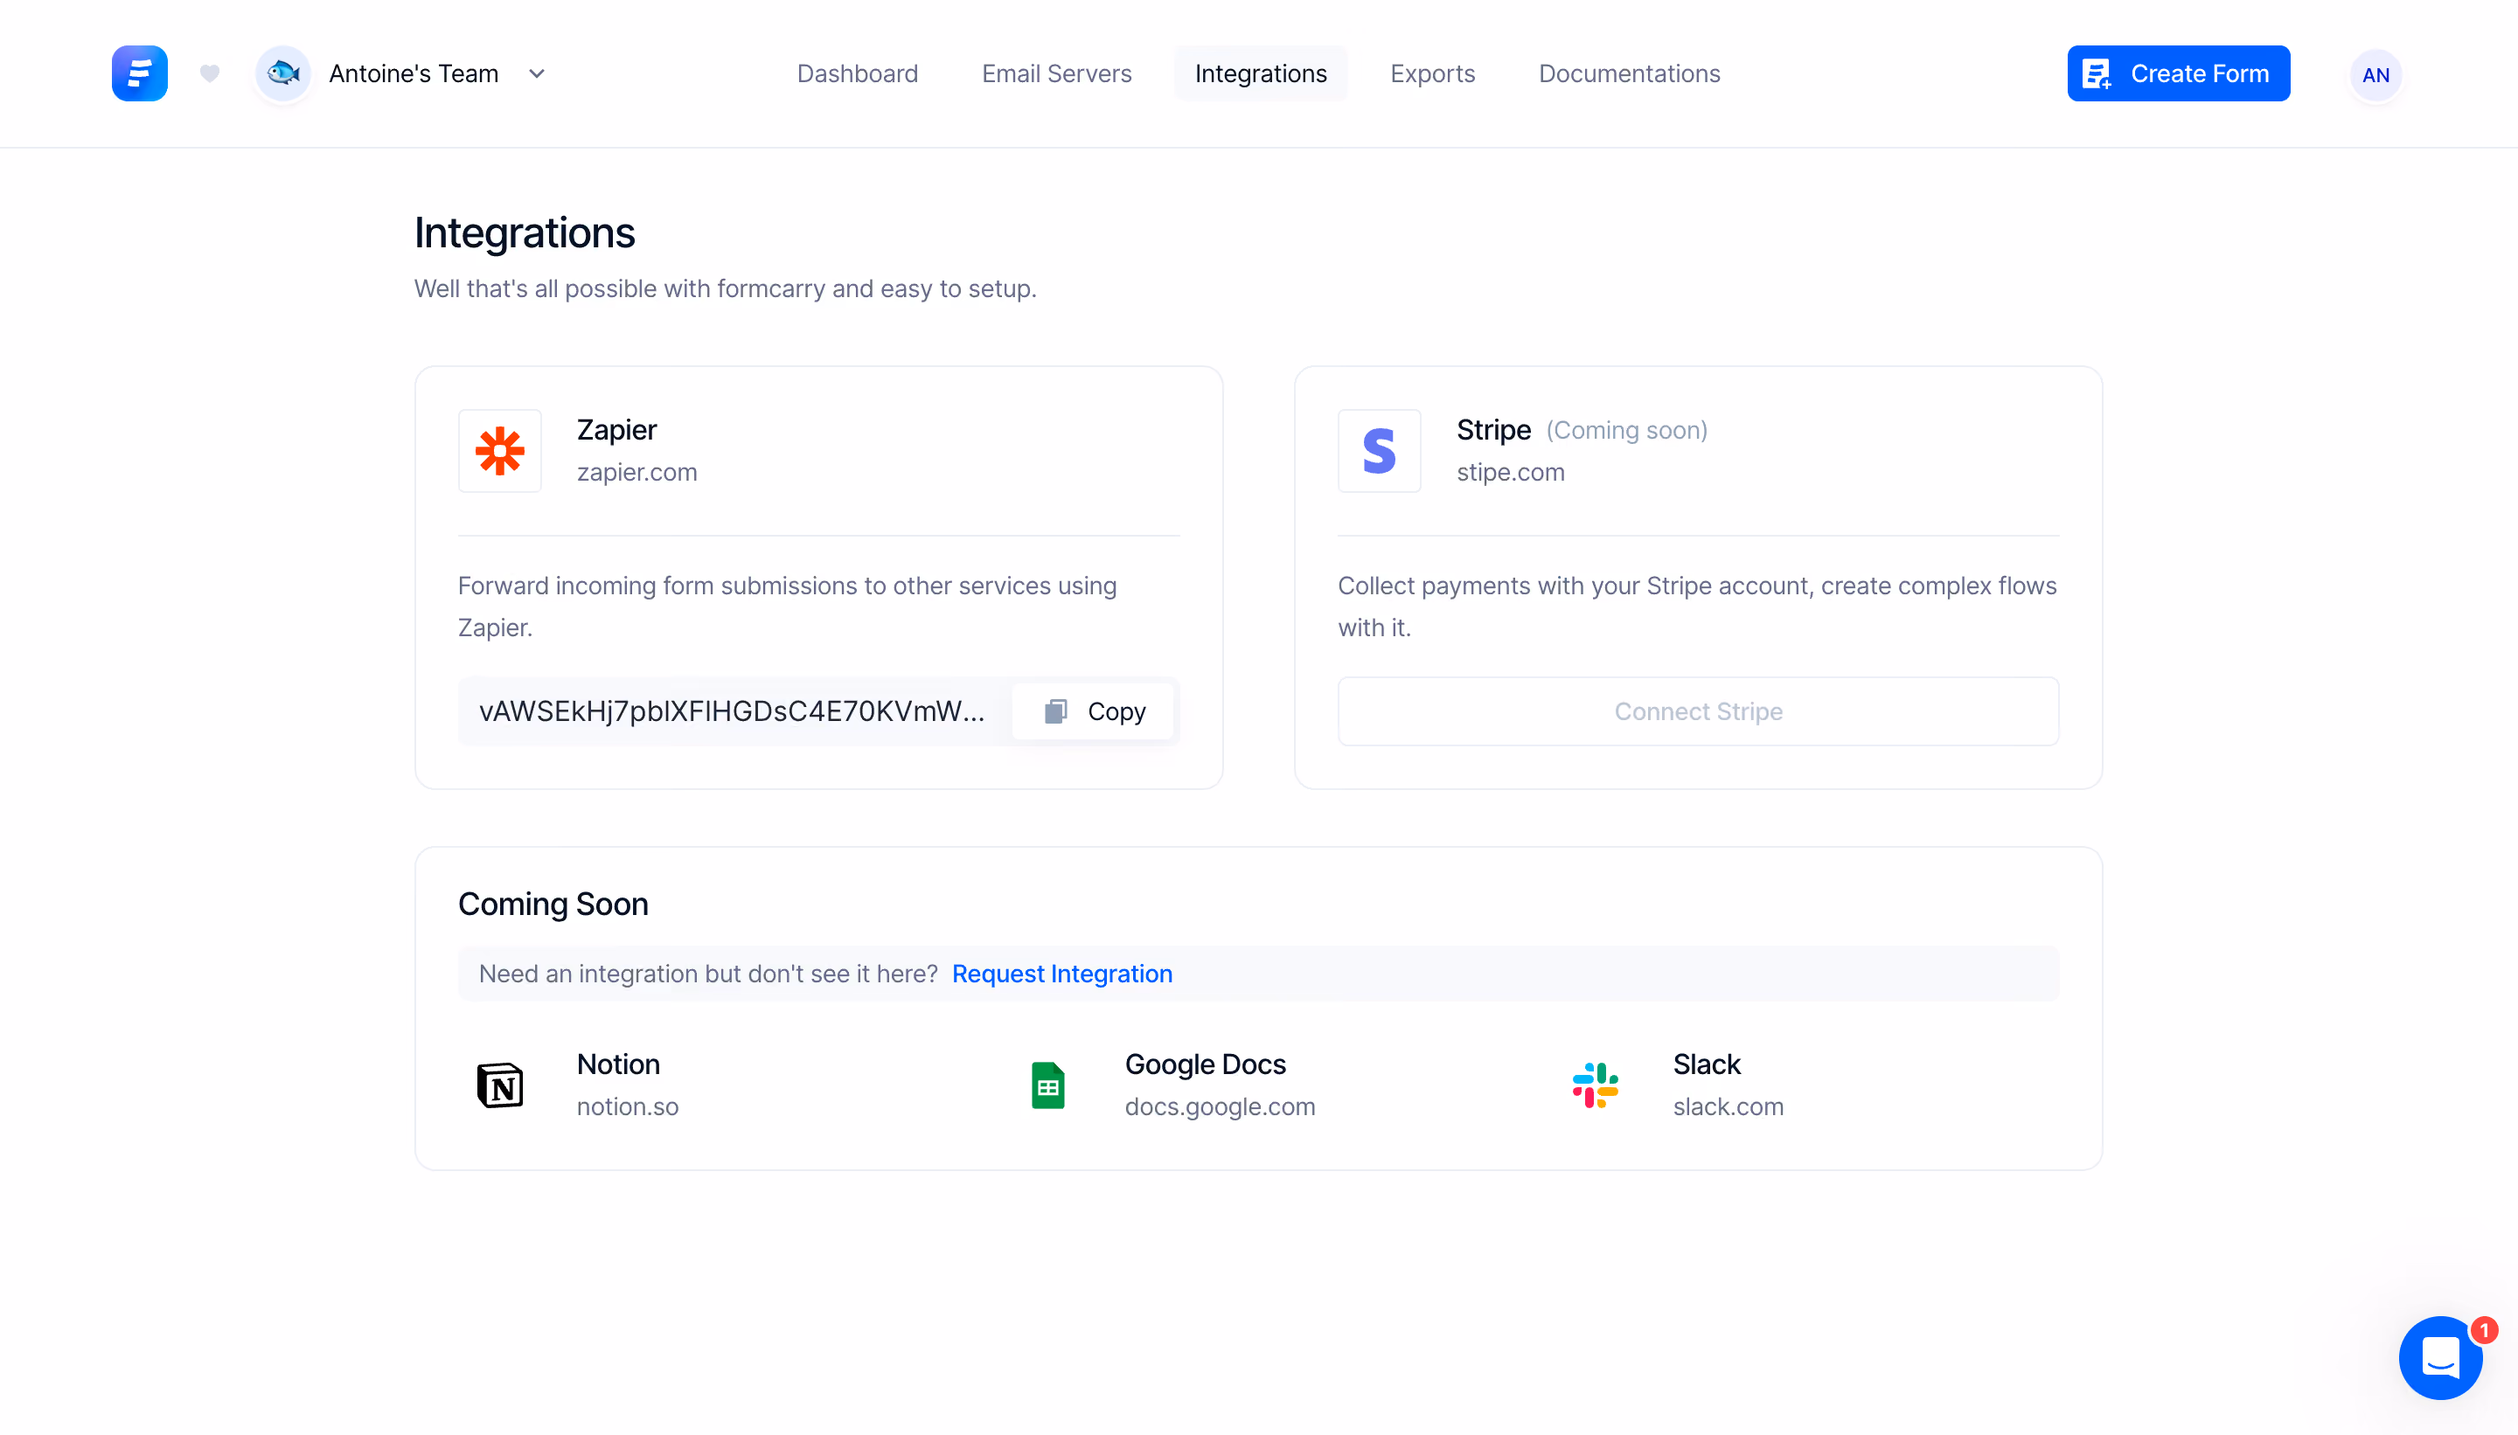The width and height of the screenshot is (2518, 1435).
Task: Open the chat support widget
Action: [2440, 1358]
